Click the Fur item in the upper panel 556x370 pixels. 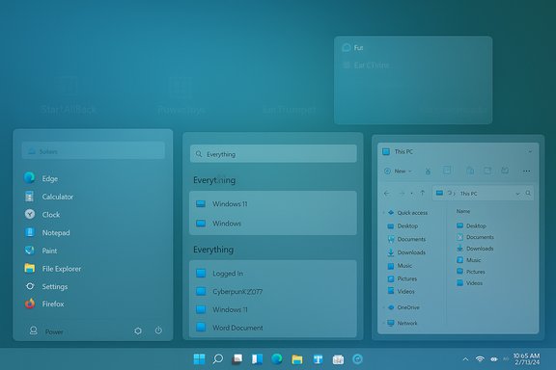pos(353,48)
